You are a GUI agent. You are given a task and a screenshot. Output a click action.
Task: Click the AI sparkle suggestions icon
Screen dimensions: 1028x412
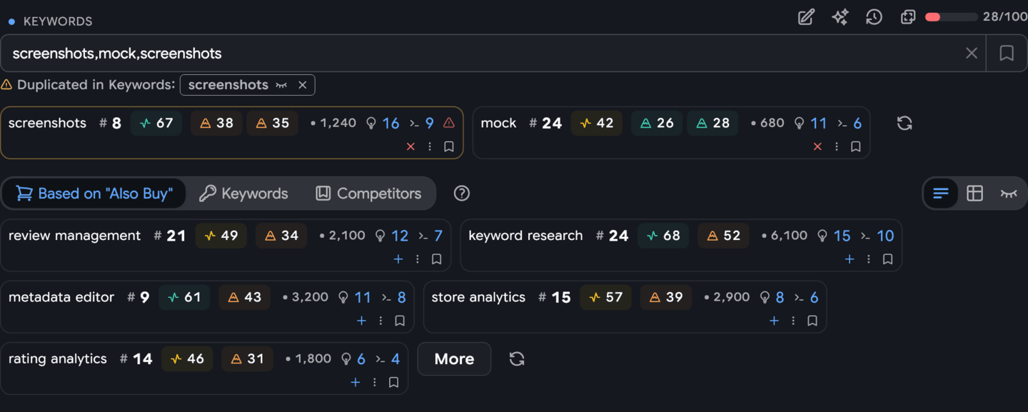click(x=840, y=17)
